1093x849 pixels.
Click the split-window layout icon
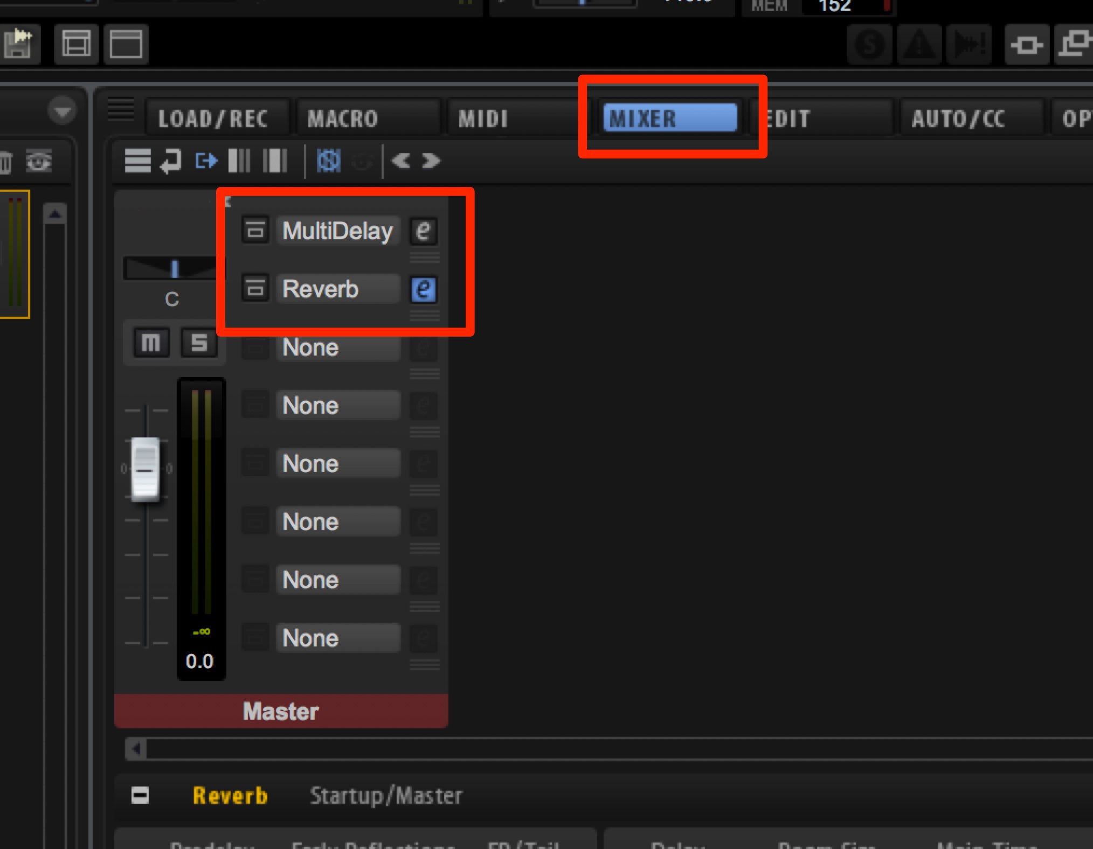[x=77, y=43]
